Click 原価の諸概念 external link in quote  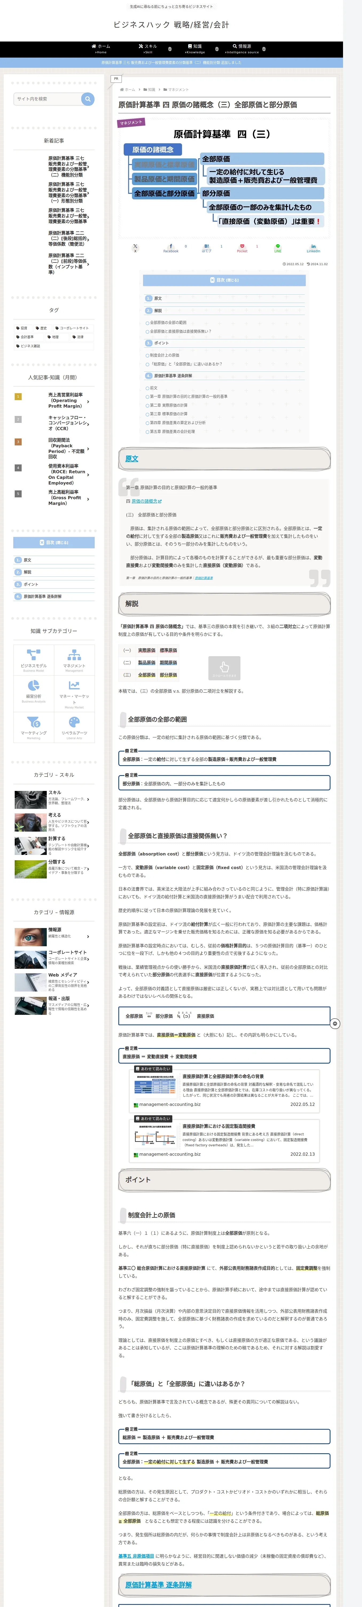pos(146,501)
